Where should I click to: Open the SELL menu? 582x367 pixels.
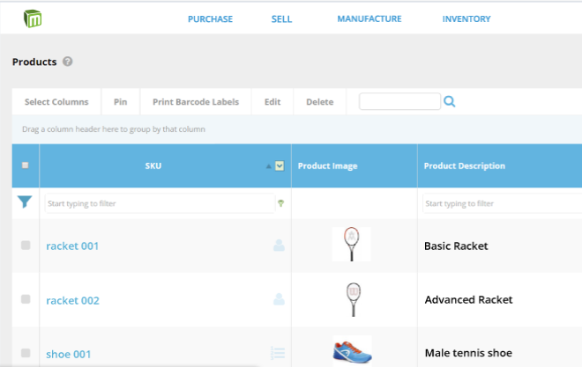(x=281, y=18)
